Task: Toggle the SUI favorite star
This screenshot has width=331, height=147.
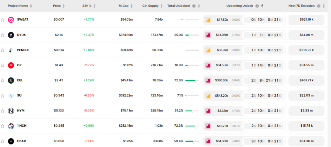Action: 3,96
